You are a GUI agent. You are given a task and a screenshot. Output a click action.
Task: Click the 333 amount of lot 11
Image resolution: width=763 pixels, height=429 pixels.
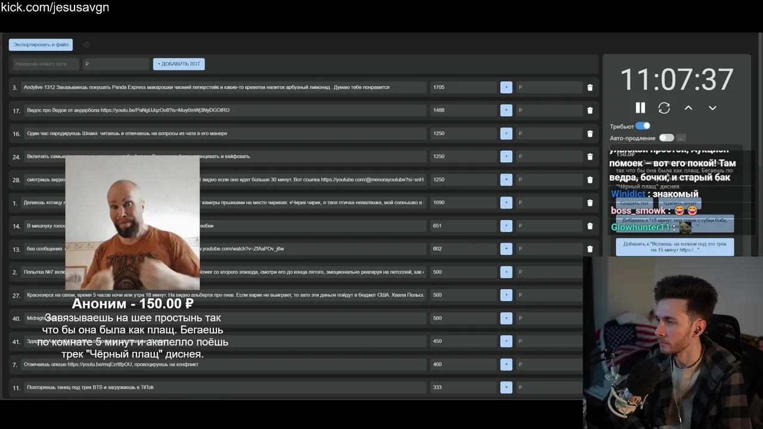tap(463, 387)
